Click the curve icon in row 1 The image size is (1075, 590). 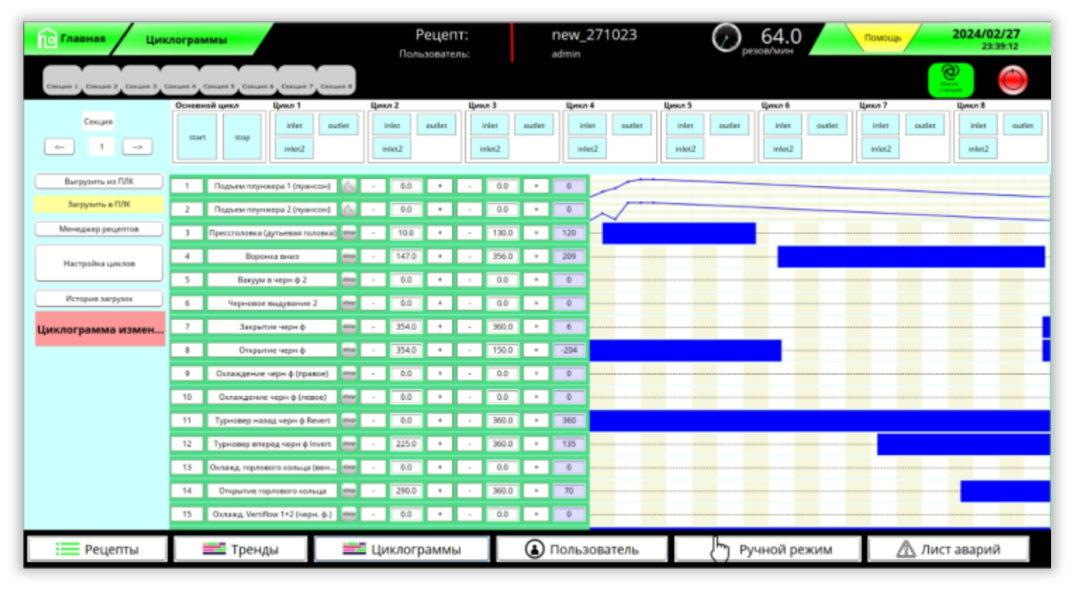(350, 186)
